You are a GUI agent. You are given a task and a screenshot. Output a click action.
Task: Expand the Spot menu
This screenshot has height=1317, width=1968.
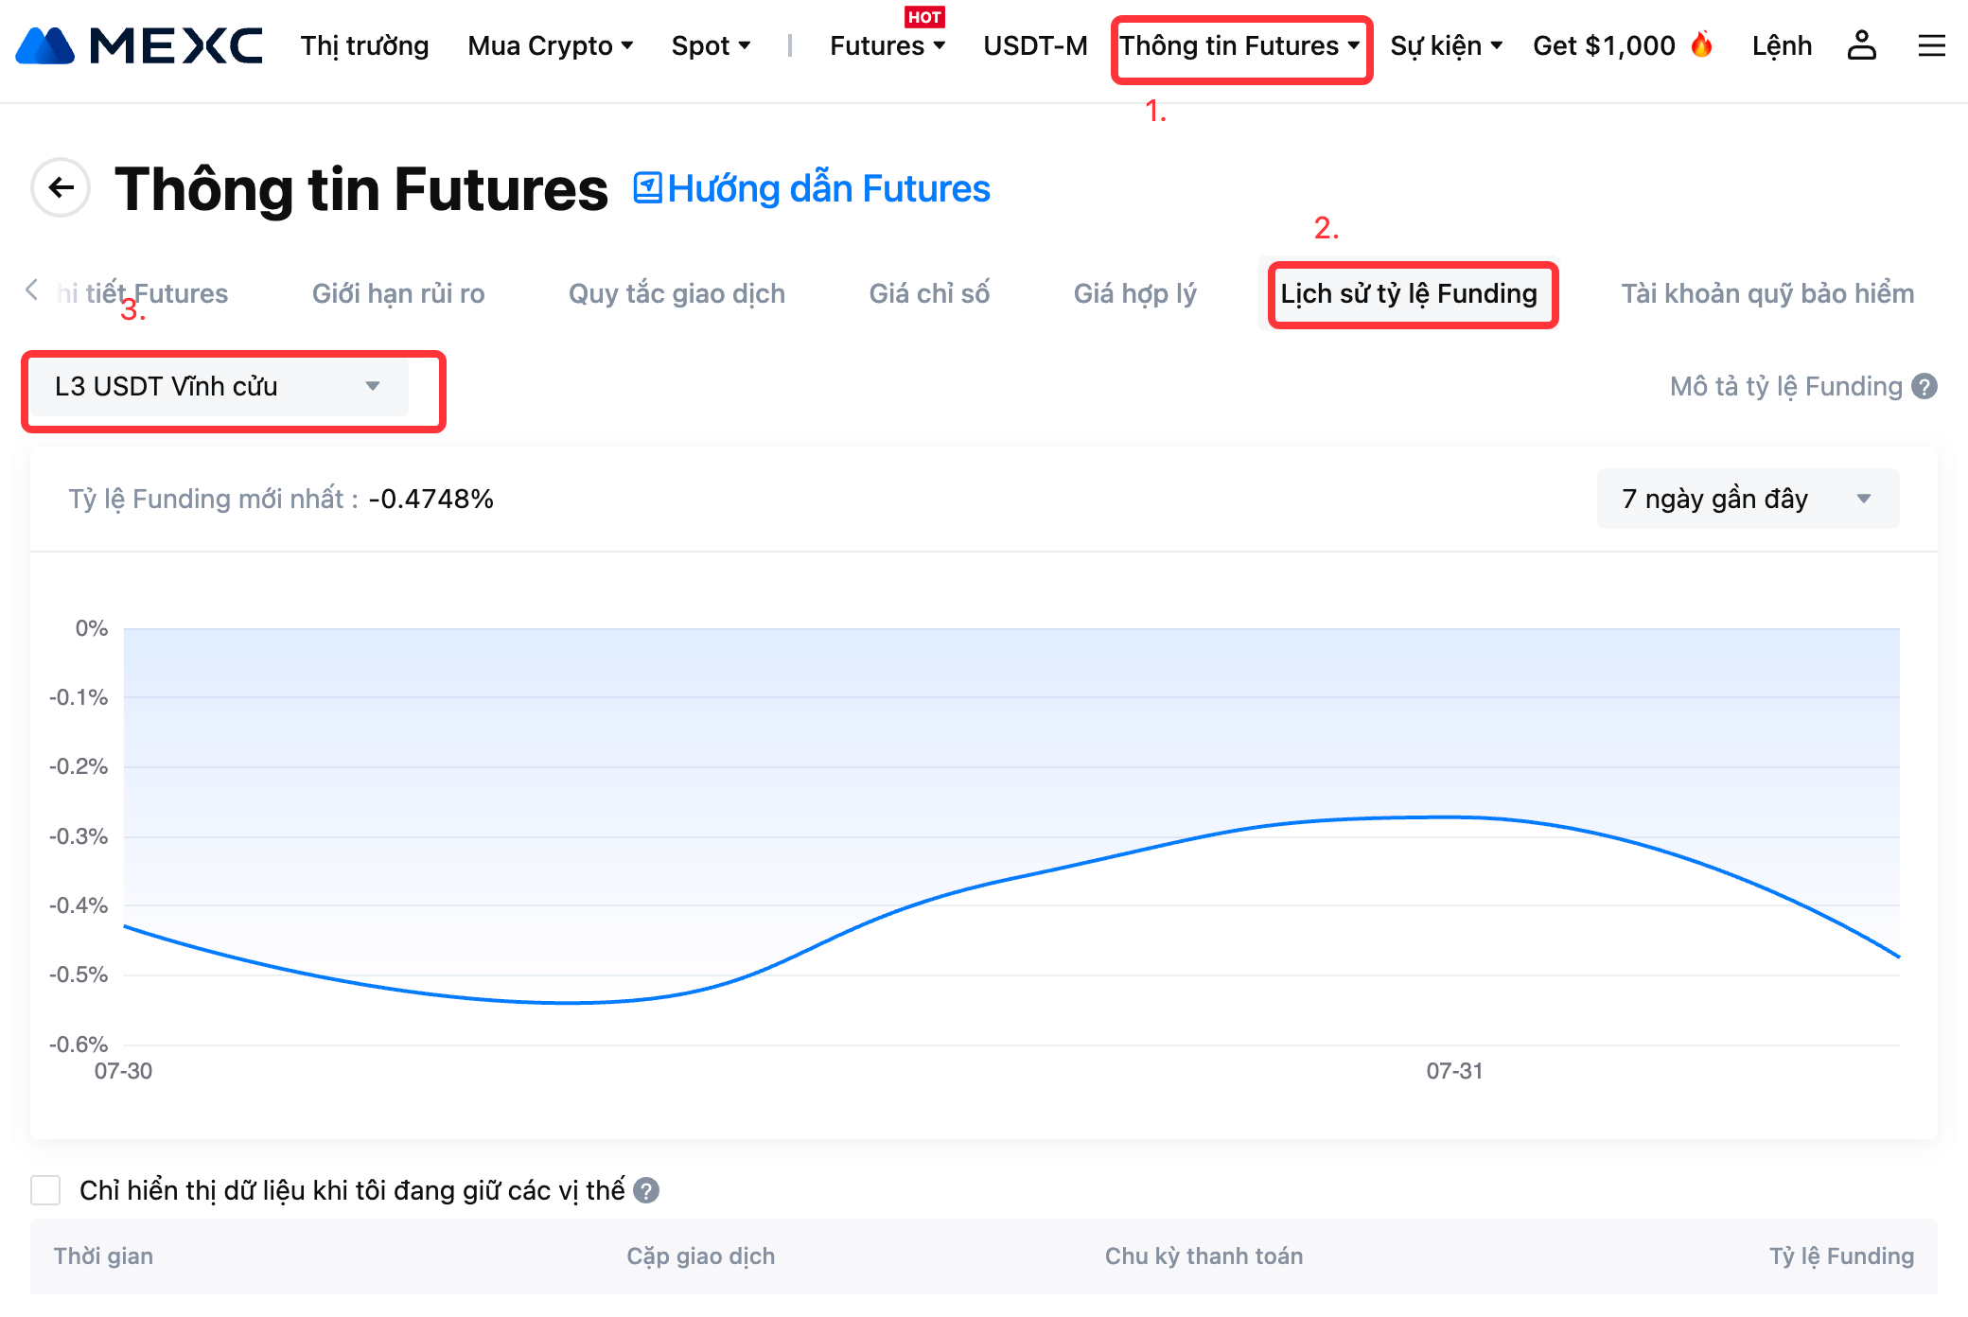tap(711, 45)
